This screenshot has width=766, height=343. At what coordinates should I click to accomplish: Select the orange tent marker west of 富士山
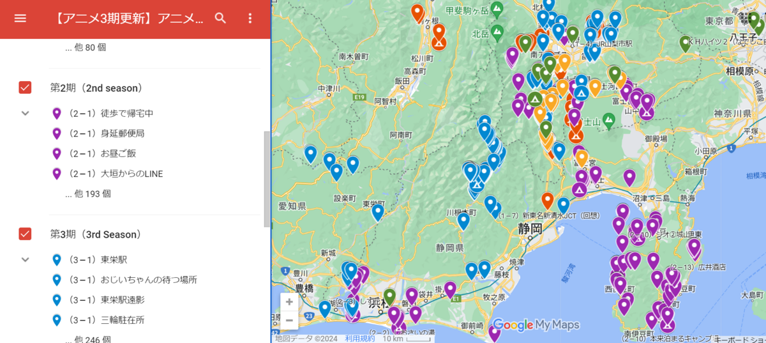pos(576,135)
